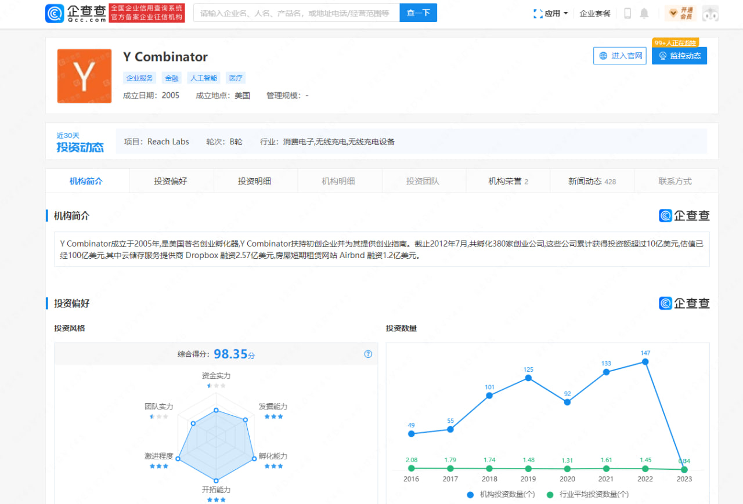
Task: Switch to the 投资偏好 tab
Action: click(x=171, y=181)
